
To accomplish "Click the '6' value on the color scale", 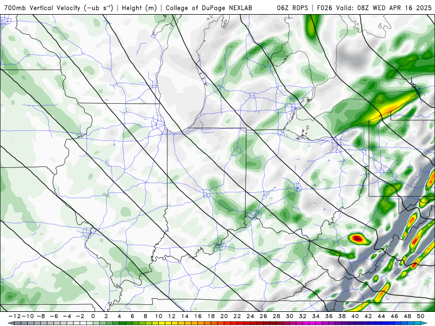I will pos(132,316).
